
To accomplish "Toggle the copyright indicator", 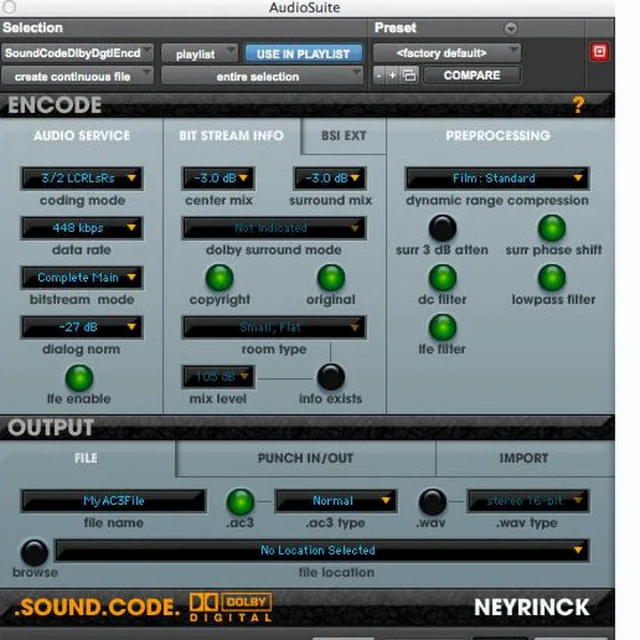I will click(220, 278).
